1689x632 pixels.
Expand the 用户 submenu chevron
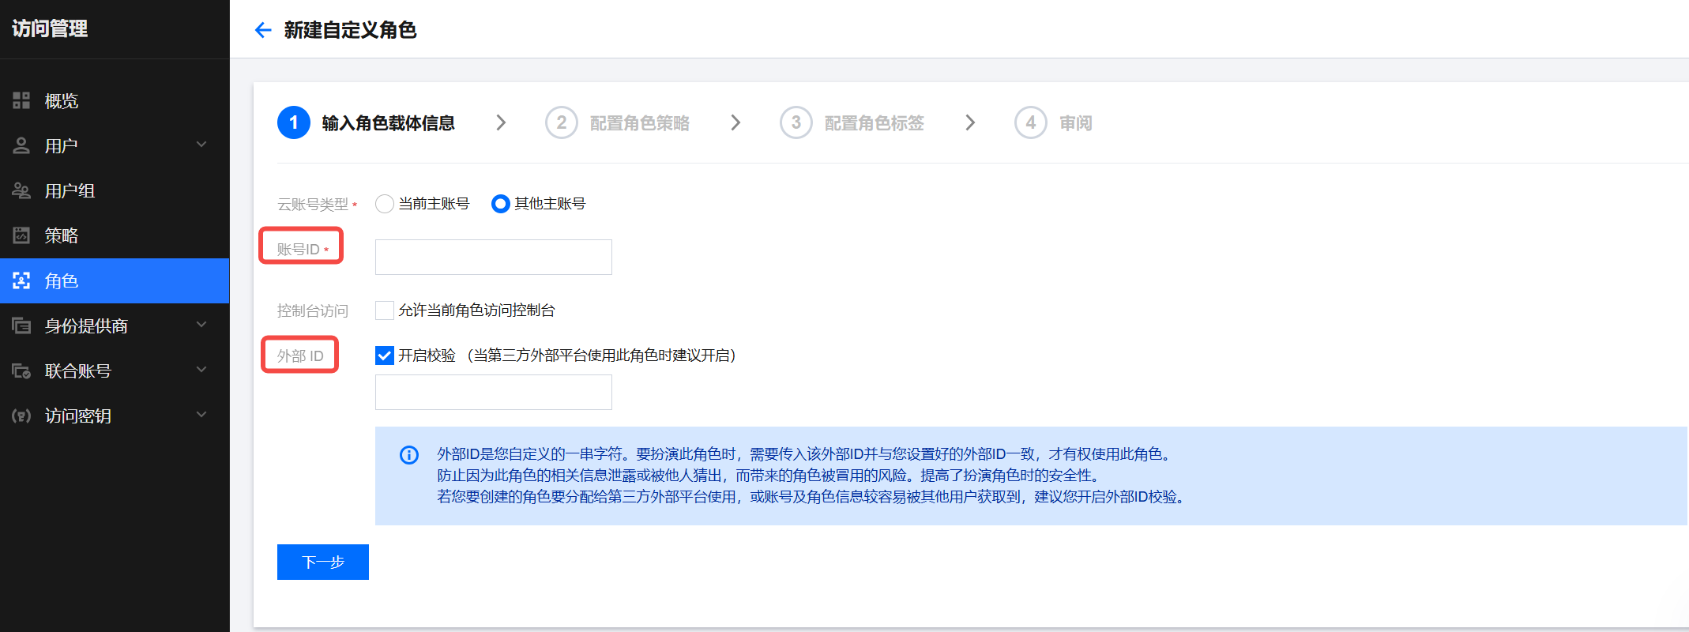(x=201, y=145)
